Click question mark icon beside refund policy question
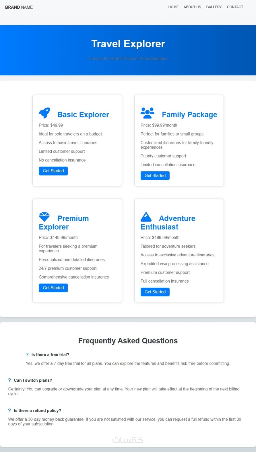Screen dimensions: 256x452 pos(9,411)
